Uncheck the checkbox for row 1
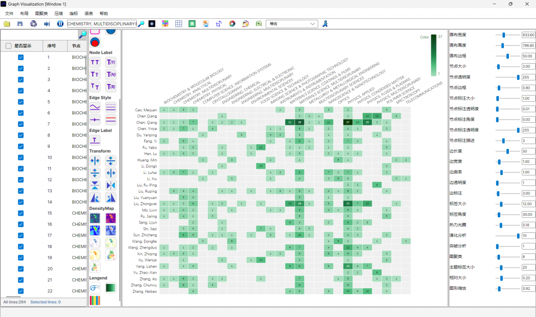This screenshot has width=536, height=317. (21, 57)
